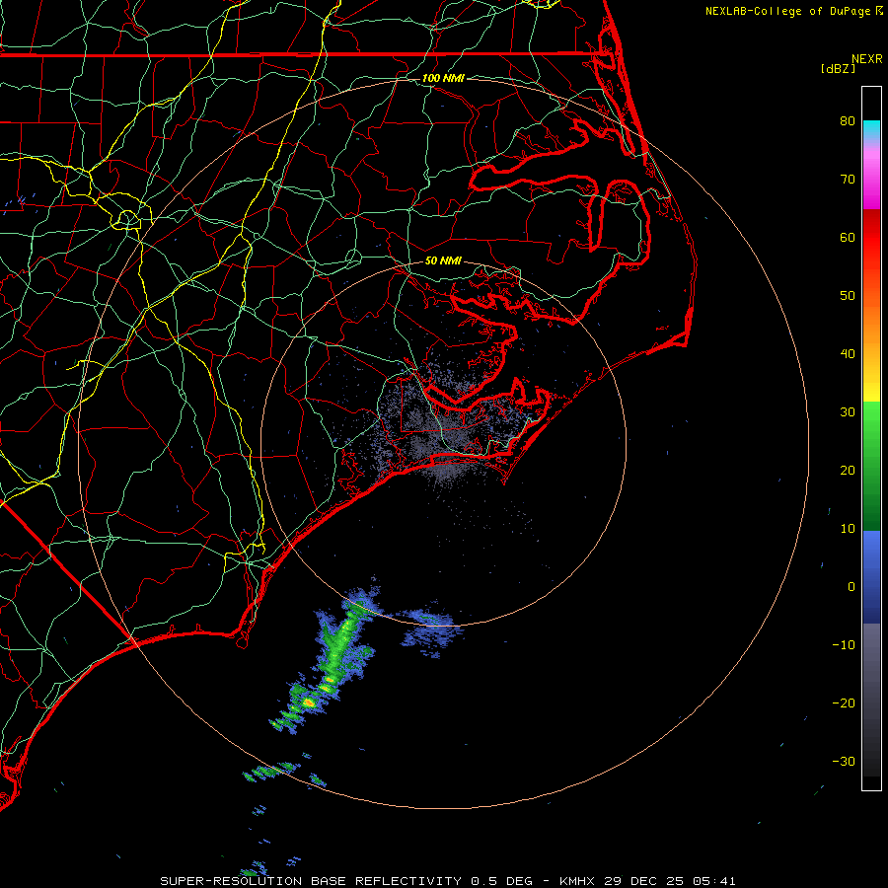Viewport: 888px width, 888px height.
Task: Click the 100 NMI range ring label
Action: coord(443,78)
